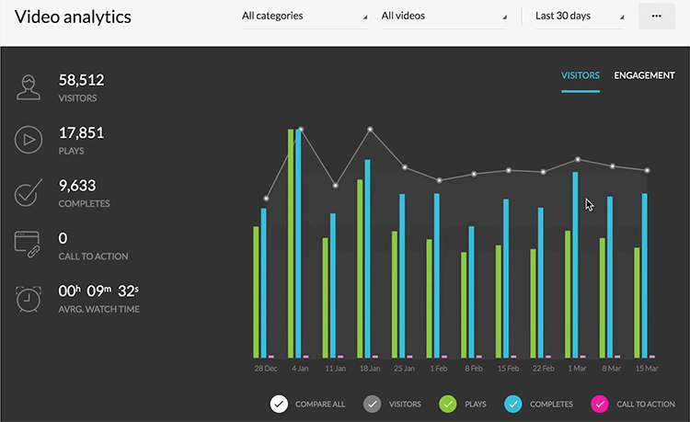
Task: Click the 0 call to action value
Action: pos(63,238)
